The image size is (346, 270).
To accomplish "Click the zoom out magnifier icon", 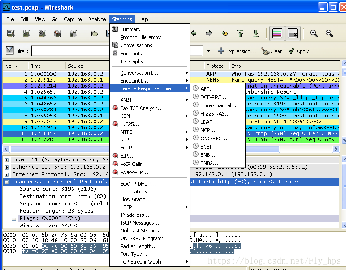I will pos(329,33).
